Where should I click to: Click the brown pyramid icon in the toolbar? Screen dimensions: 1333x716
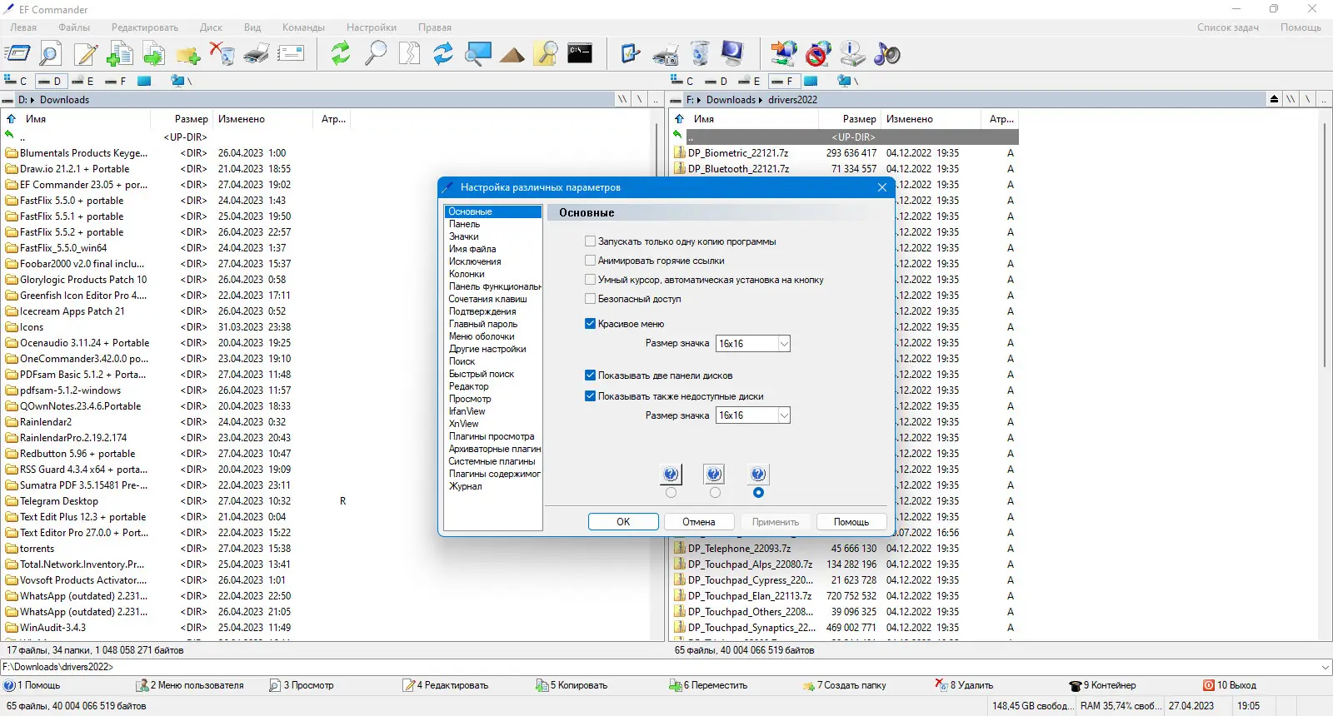click(x=512, y=54)
